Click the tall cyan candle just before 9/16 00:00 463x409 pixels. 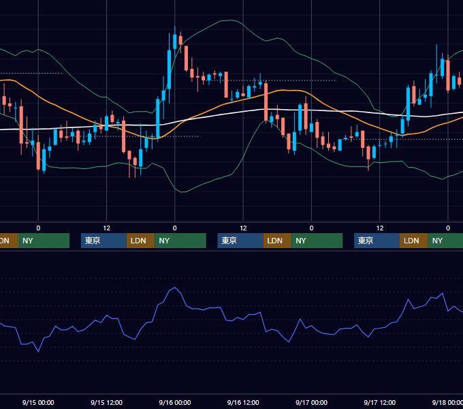[169, 70]
